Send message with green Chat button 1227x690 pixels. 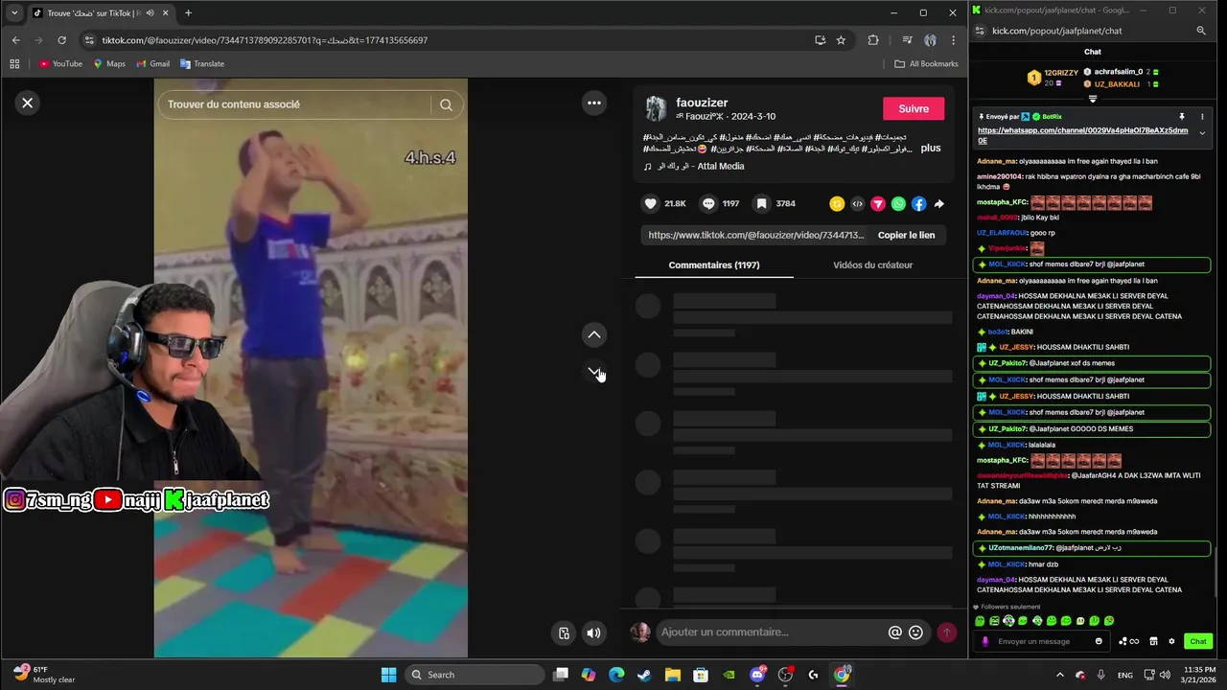1198,641
